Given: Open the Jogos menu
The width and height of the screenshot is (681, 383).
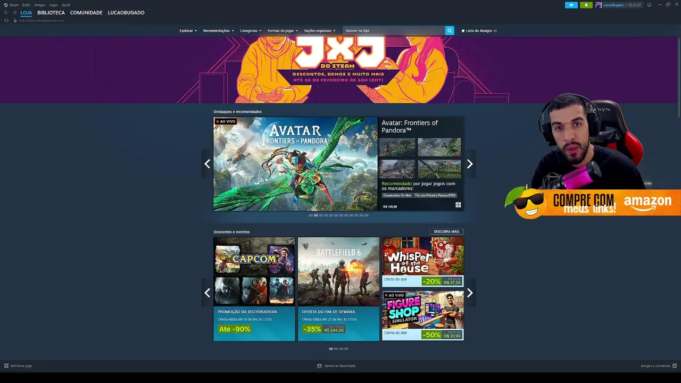Looking at the screenshot, I should (54, 5).
